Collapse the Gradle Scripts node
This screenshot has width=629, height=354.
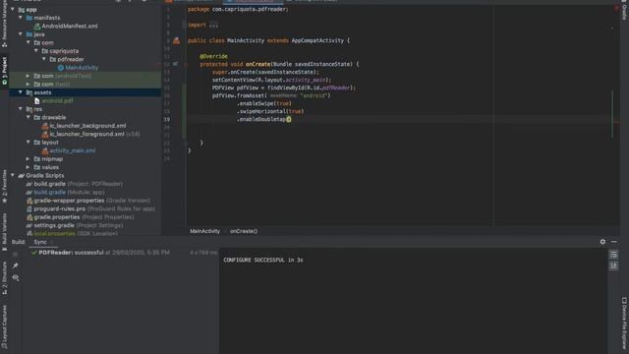click(13, 175)
